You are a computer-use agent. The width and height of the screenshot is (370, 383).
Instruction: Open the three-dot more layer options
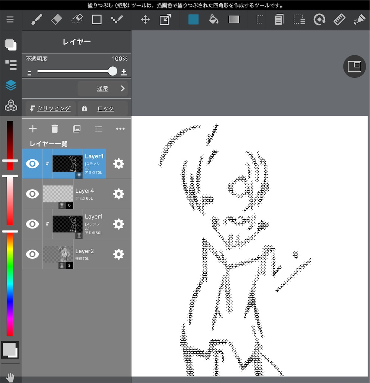coord(120,129)
